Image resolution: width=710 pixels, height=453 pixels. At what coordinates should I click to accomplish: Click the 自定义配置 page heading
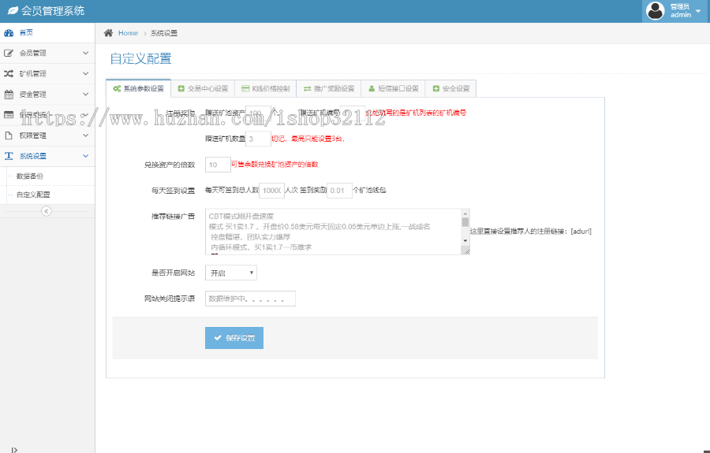(x=141, y=59)
